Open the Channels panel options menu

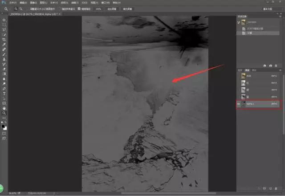[280, 70]
